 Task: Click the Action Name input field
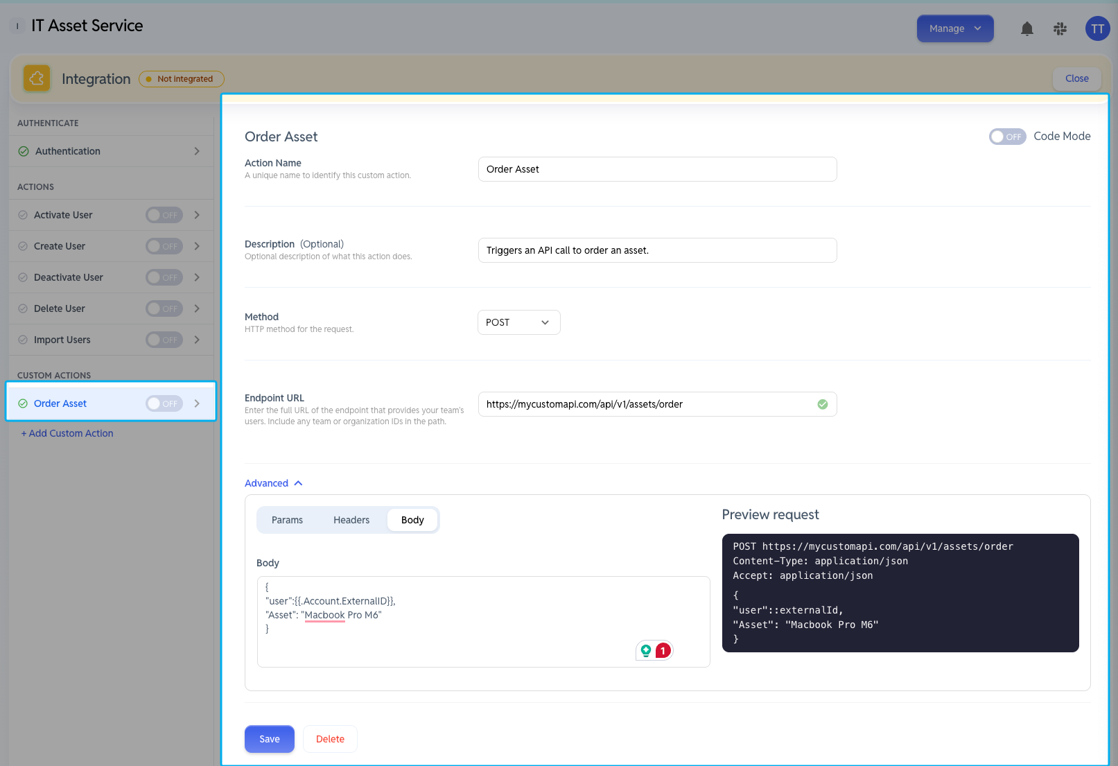(x=657, y=169)
